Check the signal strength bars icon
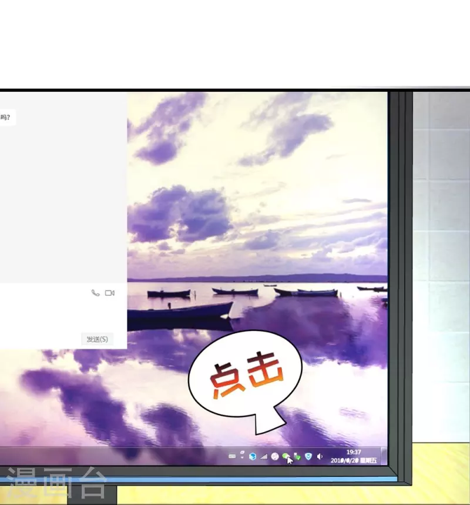The width and height of the screenshot is (470, 505). (264, 457)
